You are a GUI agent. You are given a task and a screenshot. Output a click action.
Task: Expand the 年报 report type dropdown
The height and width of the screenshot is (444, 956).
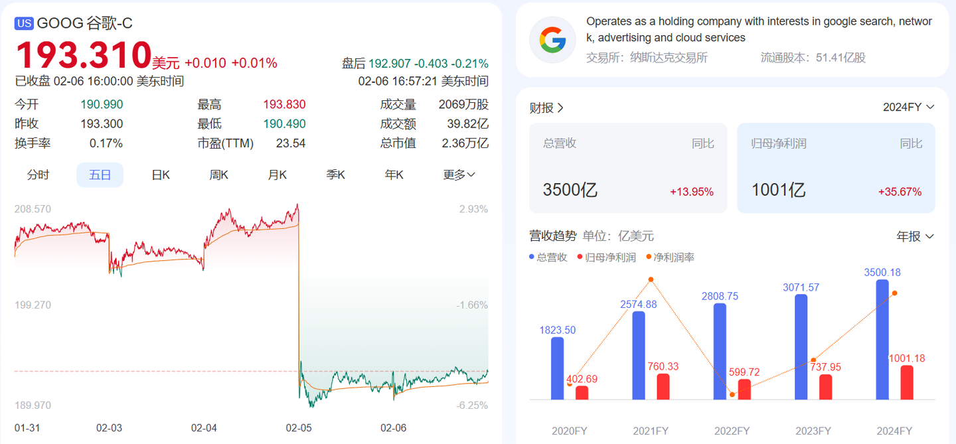click(915, 236)
